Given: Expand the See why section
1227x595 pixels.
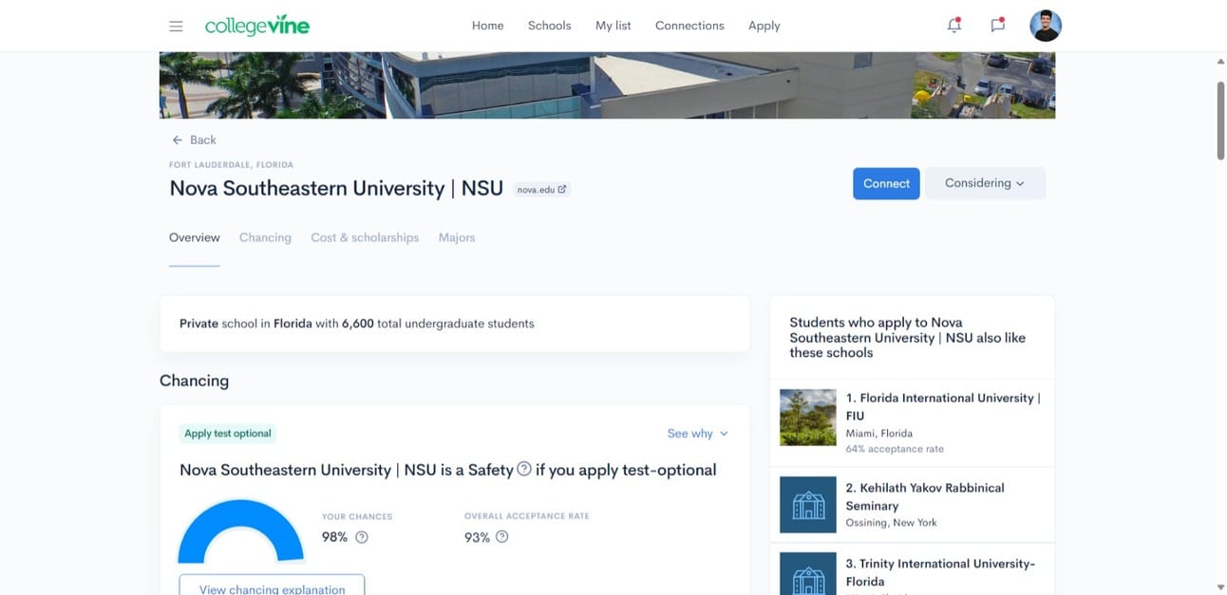Looking at the screenshot, I should click(x=698, y=433).
